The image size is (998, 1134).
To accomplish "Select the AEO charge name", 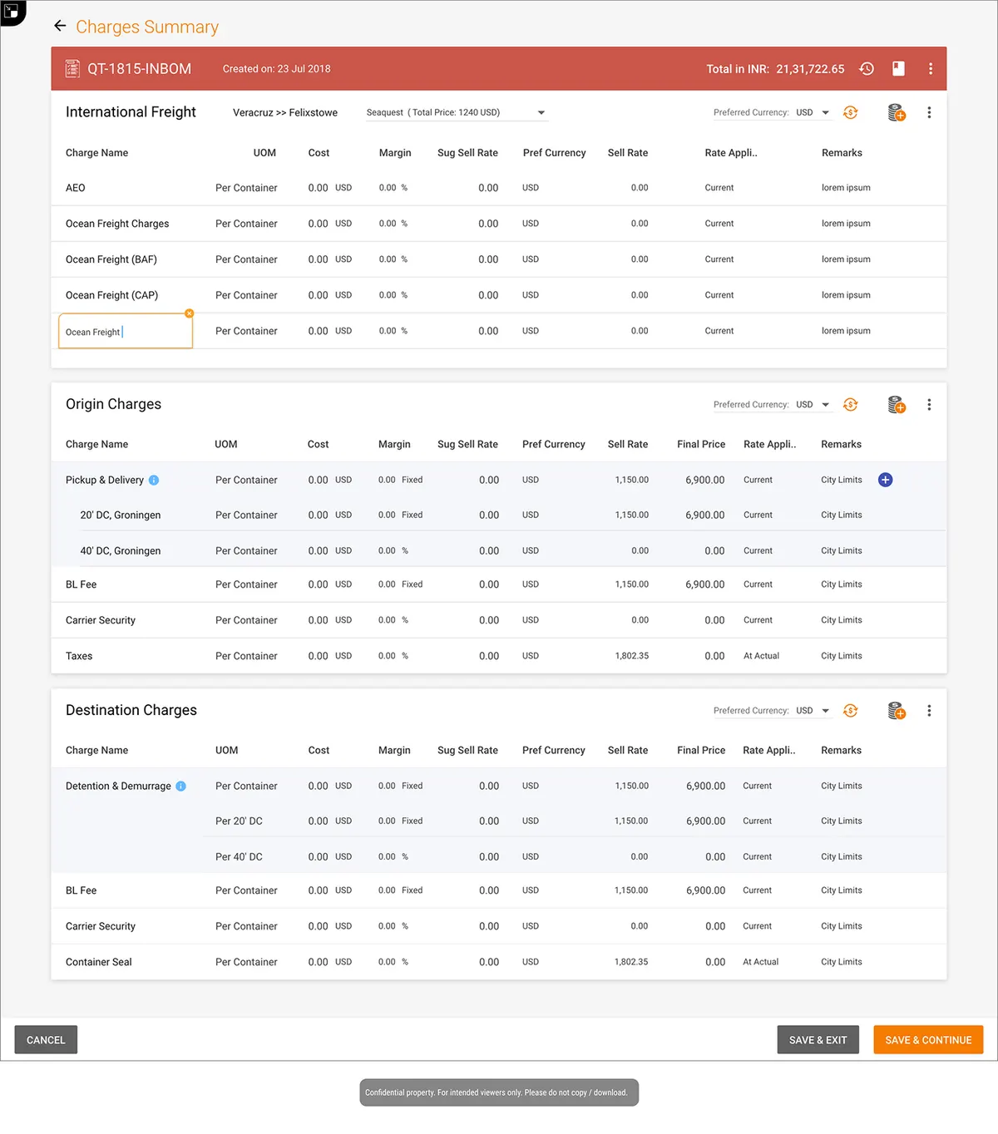I will pos(76,188).
